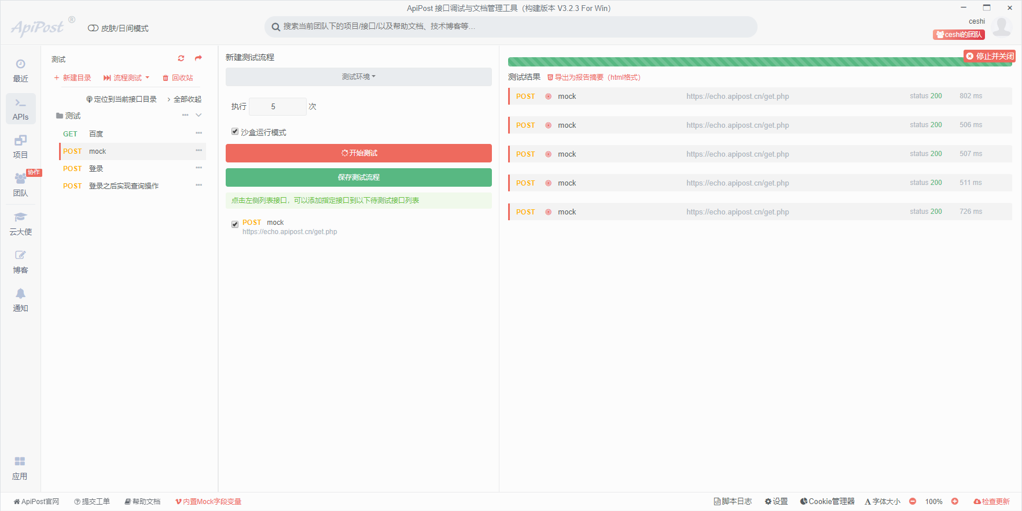
Task: Open the 507 ms mock result row
Action: point(760,154)
